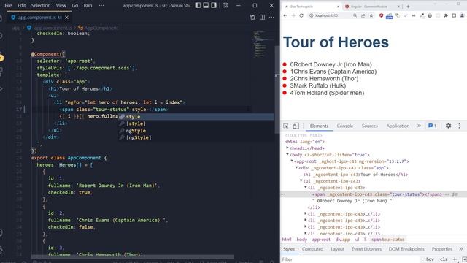
Task: Toggle VS Code bottom panel layout icon
Action: tap(206, 5)
